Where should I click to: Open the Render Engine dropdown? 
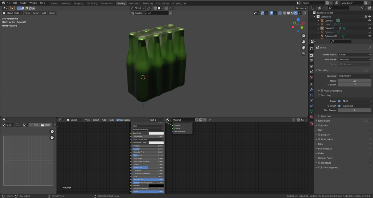pyautogui.click(x=354, y=55)
